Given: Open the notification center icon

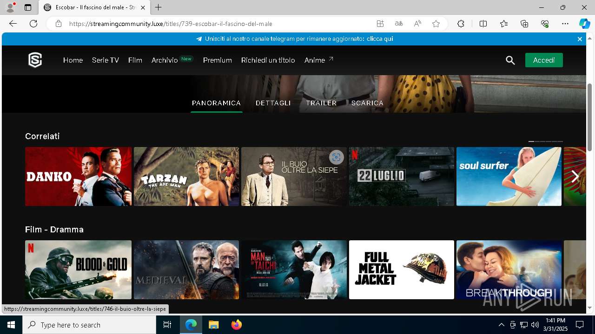Looking at the screenshot, I should point(580,325).
